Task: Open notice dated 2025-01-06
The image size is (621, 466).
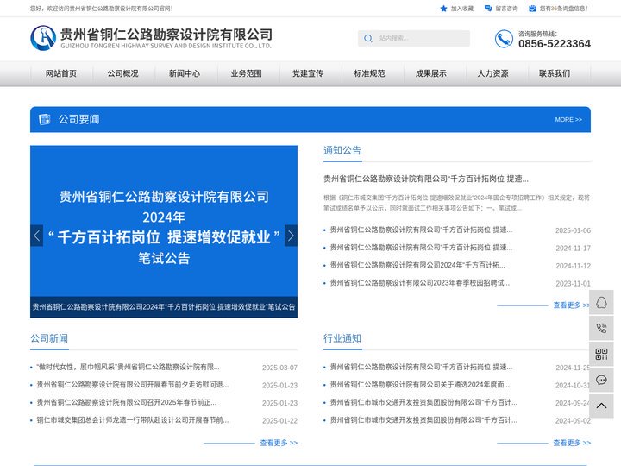Action: pos(421,230)
